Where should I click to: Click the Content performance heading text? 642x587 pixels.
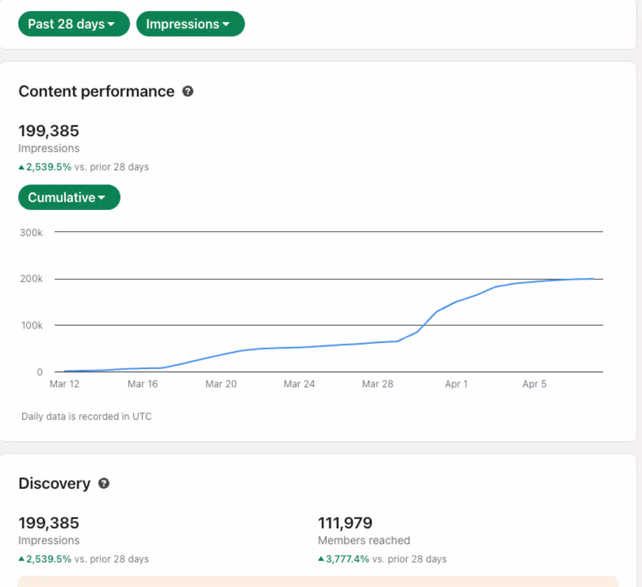pos(96,92)
